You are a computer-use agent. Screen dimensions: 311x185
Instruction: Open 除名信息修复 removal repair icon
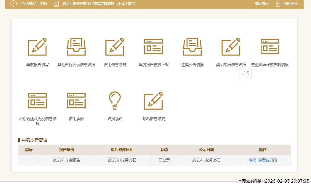pyautogui.click(x=153, y=101)
